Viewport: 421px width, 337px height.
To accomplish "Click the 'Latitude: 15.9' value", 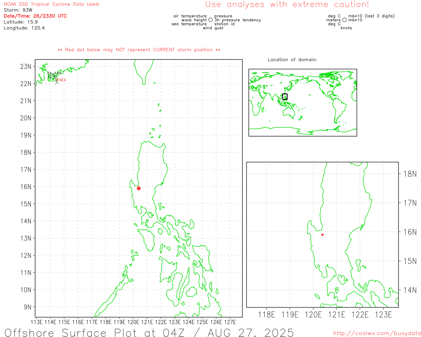I will point(21,22).
